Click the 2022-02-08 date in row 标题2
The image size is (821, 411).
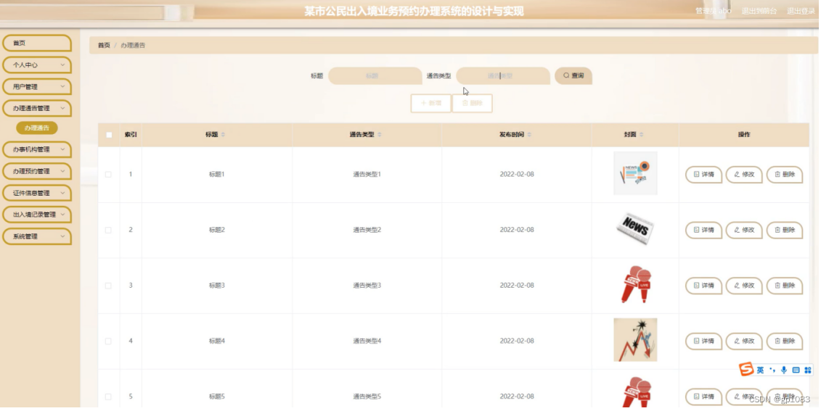pos(517,230)
